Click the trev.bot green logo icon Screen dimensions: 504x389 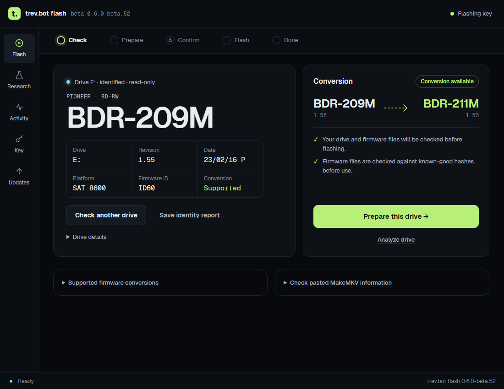pos(15,13)
